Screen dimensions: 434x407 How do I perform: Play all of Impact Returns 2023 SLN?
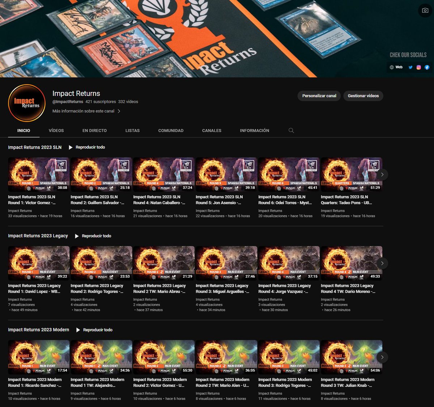(x=87, y=147)
